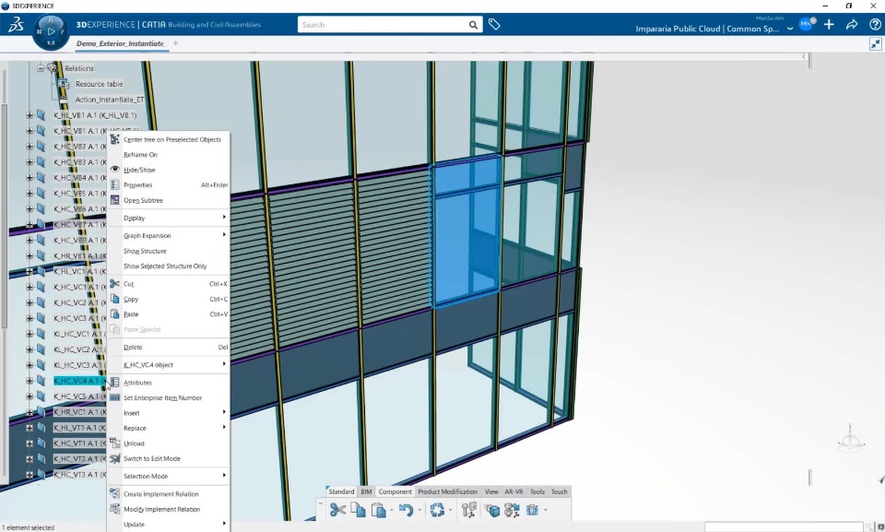Expand the K_HL_VB1 A.1 tree node
Screen dimensions: 885x532
click(29, 115)
